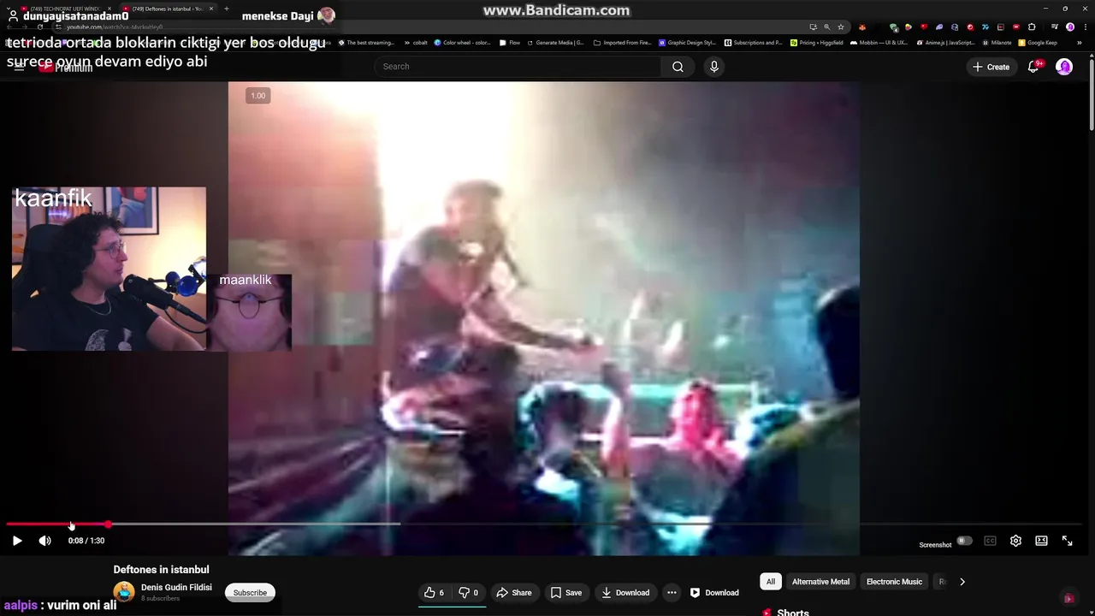Open the cobalt bookmark
The image size is (1095, 616).
(415, 42)
